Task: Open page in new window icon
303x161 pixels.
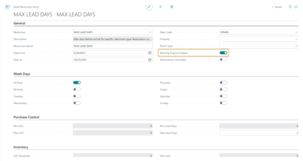Action: tap(296, 7)
